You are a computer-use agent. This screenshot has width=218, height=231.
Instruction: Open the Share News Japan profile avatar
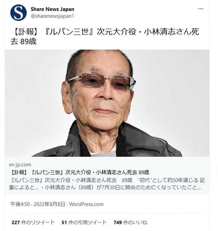[18, 12]
